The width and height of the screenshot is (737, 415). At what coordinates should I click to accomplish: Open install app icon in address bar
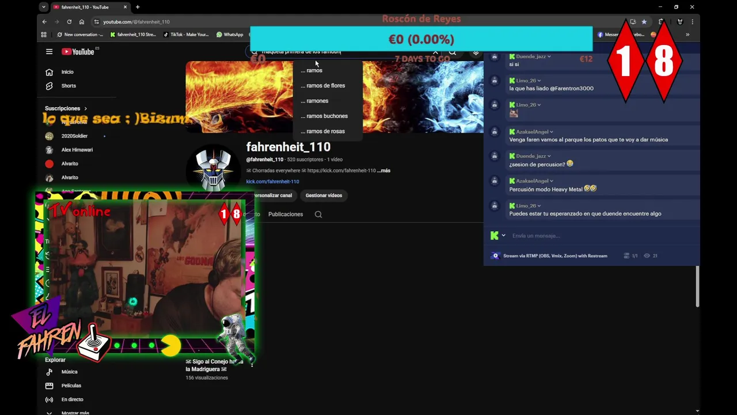coord(633,22)
